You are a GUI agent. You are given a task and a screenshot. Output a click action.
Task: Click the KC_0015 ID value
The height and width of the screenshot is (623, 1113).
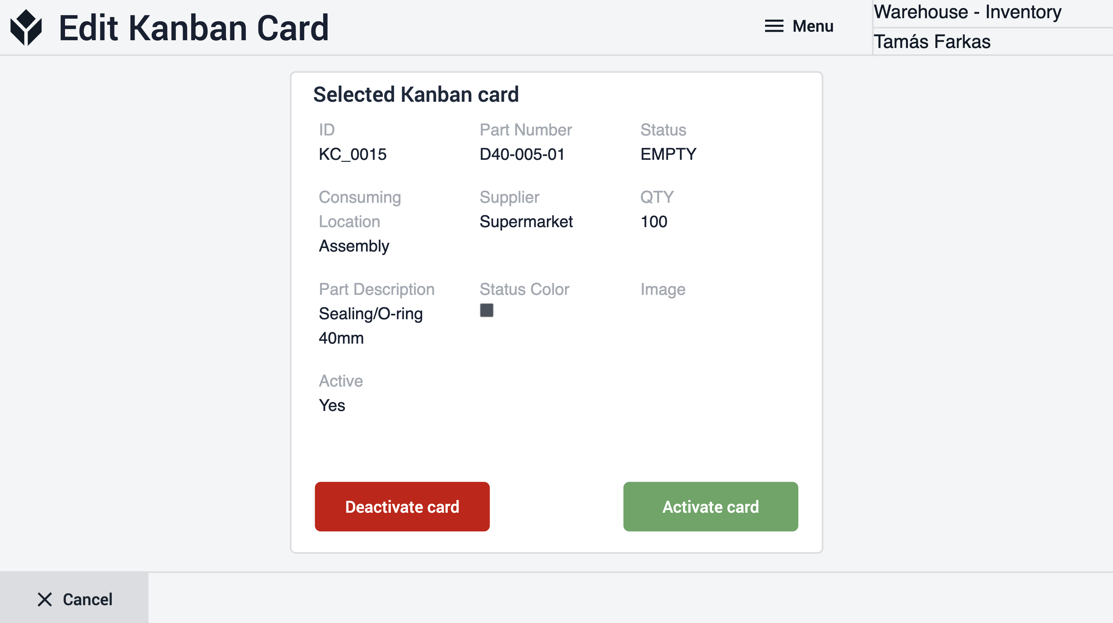click(x=353, y=154)
